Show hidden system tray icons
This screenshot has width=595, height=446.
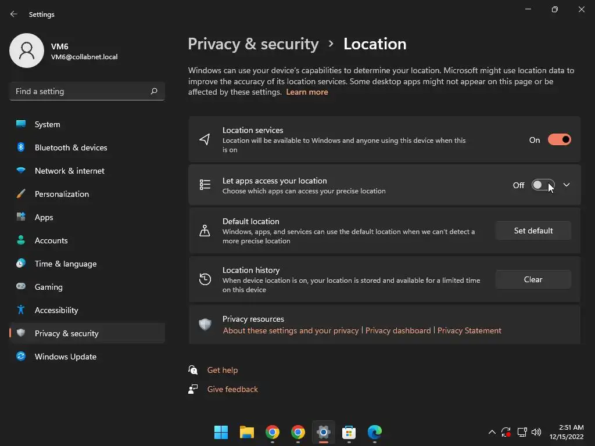pyautogui.click(x=492, y=432)
